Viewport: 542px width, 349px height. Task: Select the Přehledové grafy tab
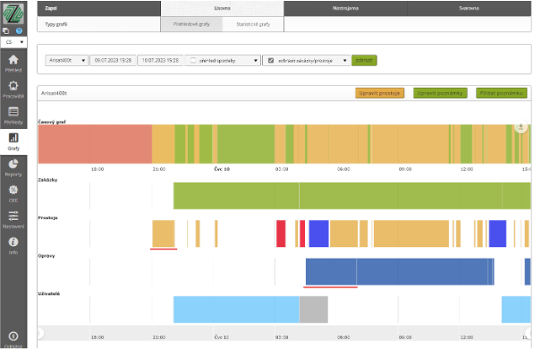coord(191,24)
